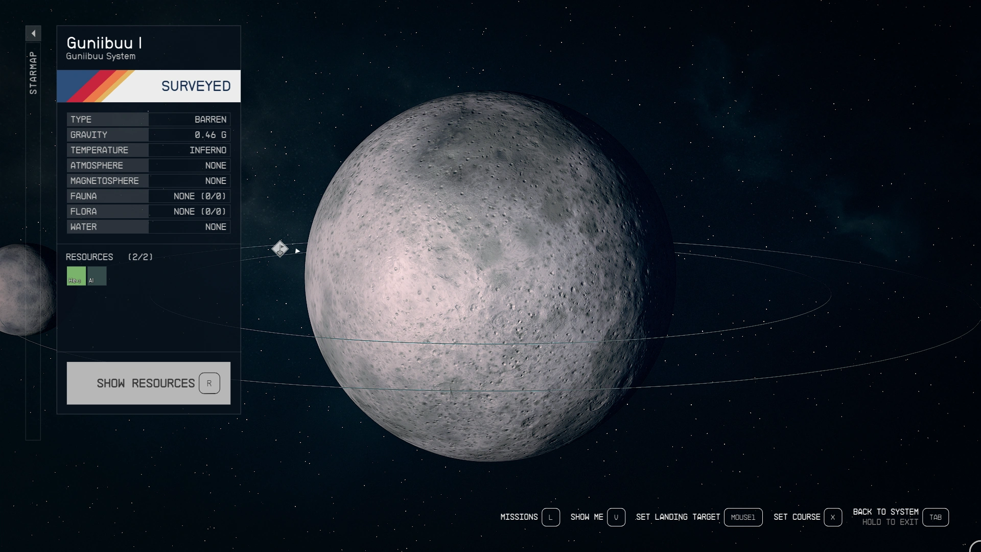
Task: Click the outpost flag marker icon
Action: click(x=280, y=249)
